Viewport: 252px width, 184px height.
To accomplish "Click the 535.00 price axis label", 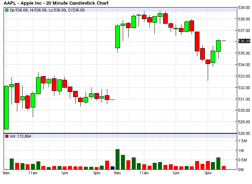I will pyautogui.click(x=244, y=53).
